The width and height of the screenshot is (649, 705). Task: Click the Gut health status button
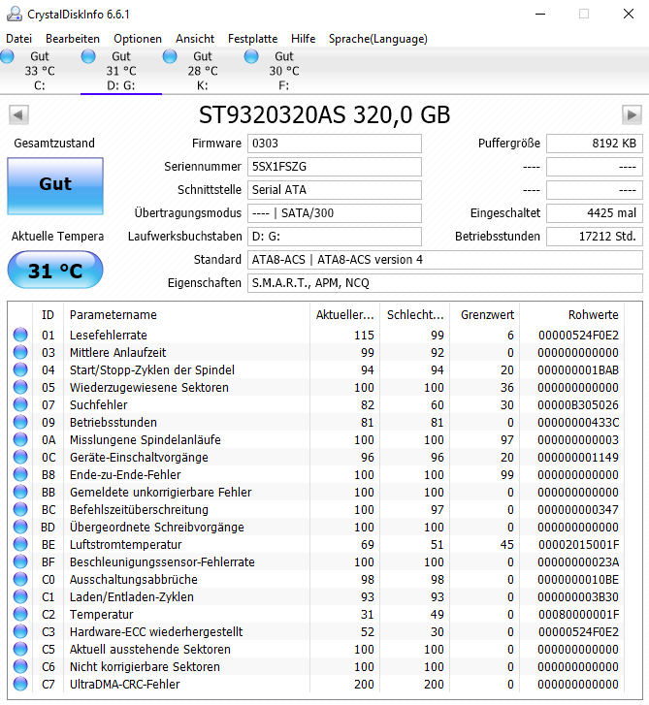click(x=55, y=185)
